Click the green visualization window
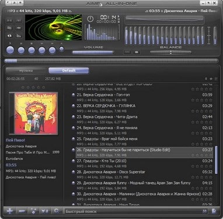The height and width of the screenshot is (219, 223). (54, 27)
